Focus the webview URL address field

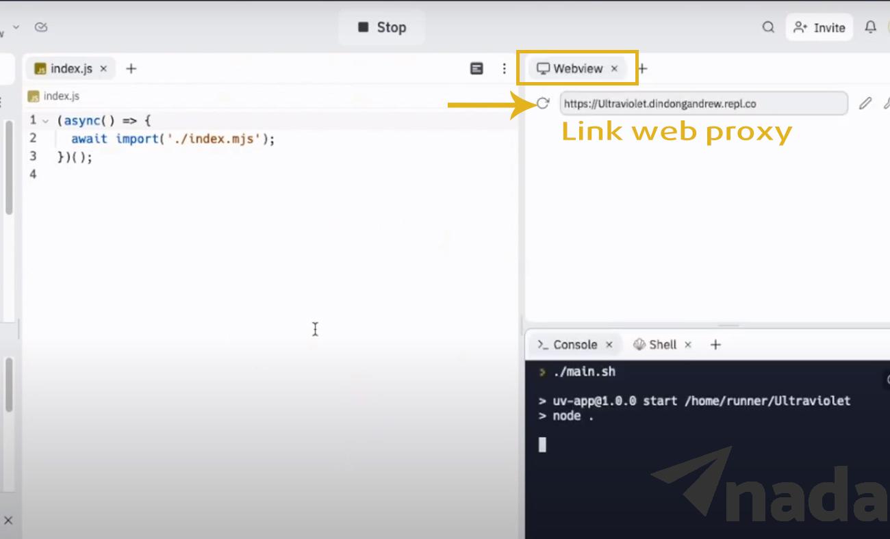click(704, 104)
